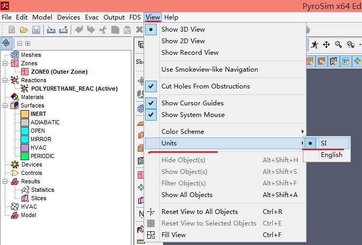Click the Collapse All minus icon
362x245 pixels.
[x=20, y=43]
